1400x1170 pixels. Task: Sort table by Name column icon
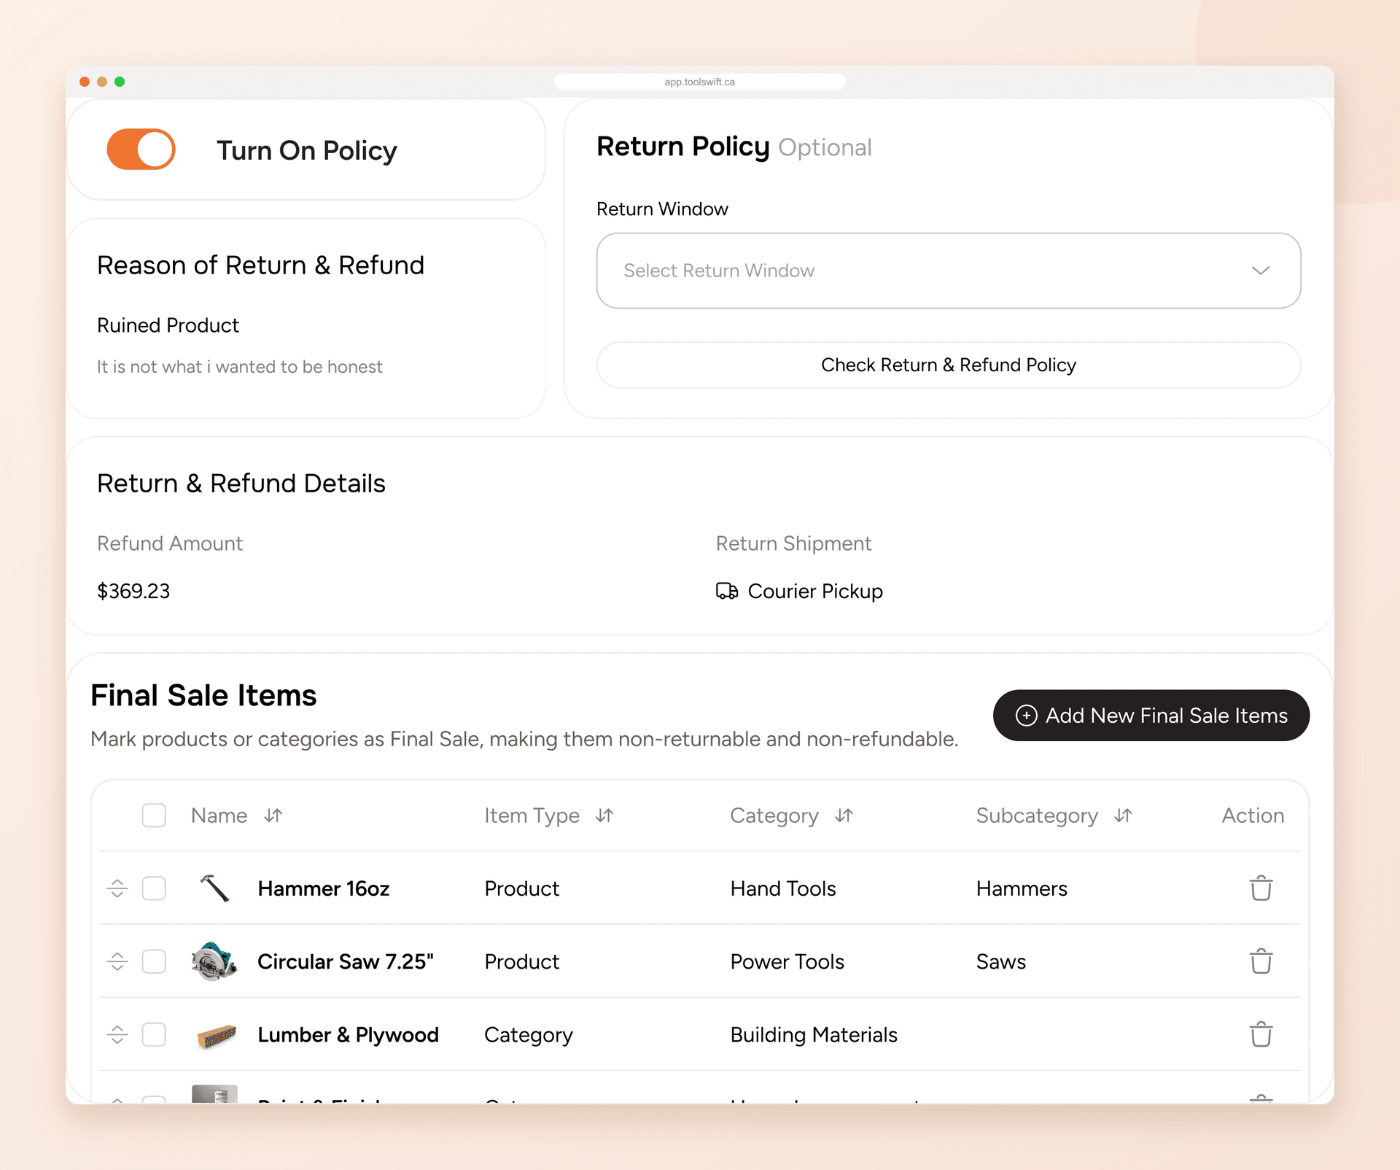(x=273, y=815)
